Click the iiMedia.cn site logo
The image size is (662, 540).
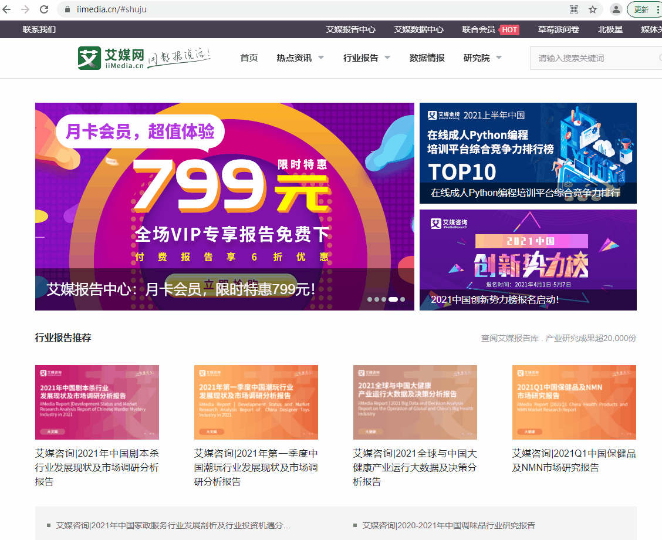pos(111,58)
